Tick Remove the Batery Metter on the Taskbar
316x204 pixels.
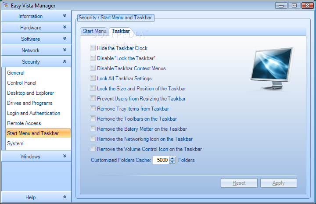click(x=93, y=129)
